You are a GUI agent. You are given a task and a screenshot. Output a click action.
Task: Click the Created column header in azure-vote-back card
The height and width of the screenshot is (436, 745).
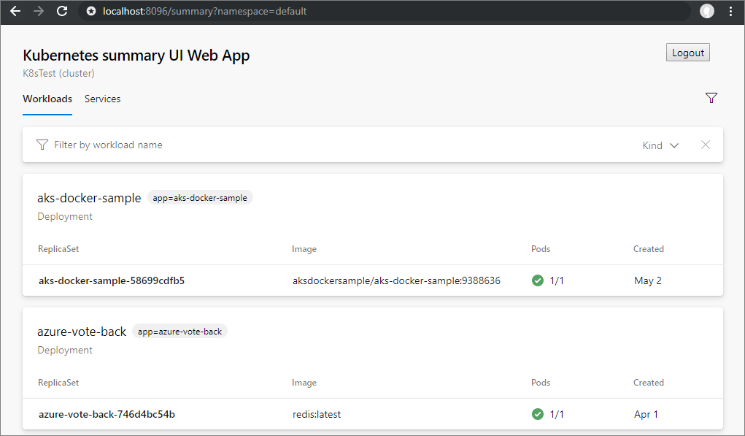649,382
